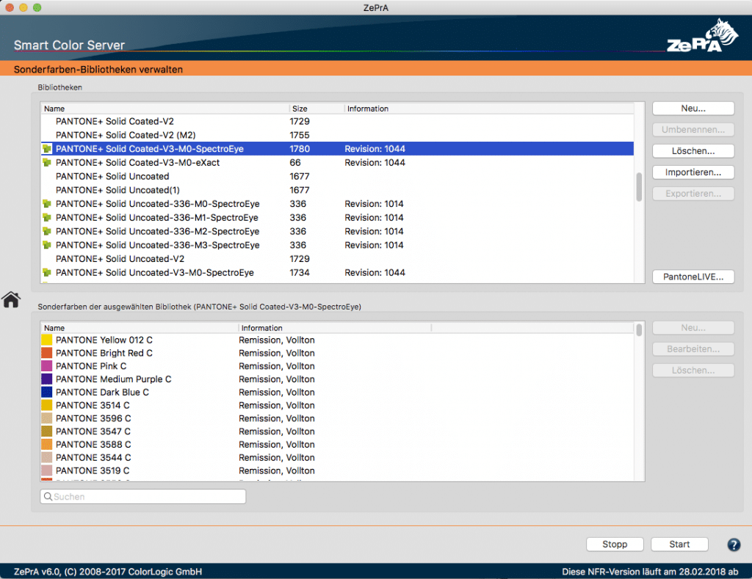
Task: Click the Neu... button for libraries
Action: click(693, 109)
